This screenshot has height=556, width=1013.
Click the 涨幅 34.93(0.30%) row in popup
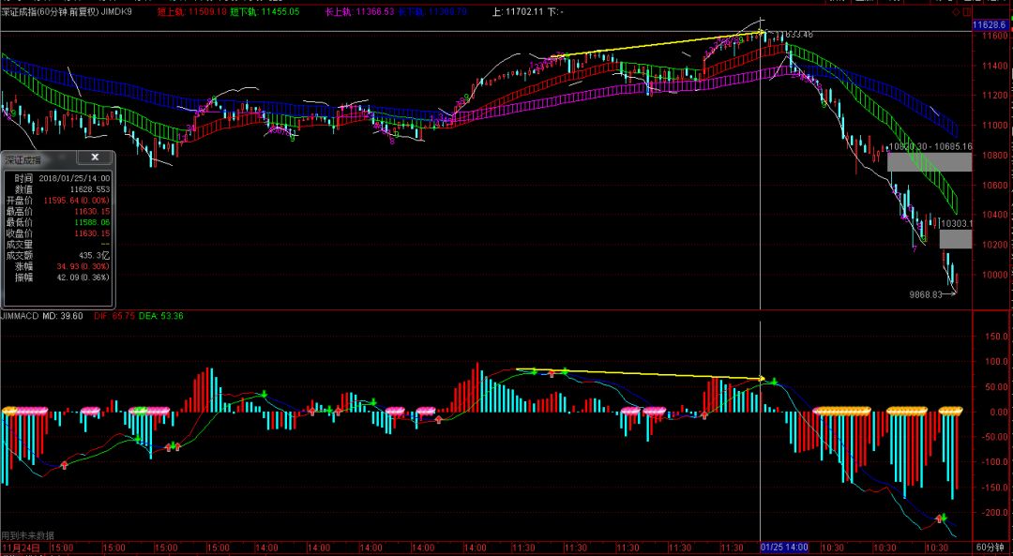pos(59,266)
